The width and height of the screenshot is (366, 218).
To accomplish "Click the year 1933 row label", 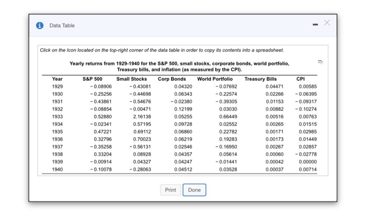I will click(x=58, y=117).
